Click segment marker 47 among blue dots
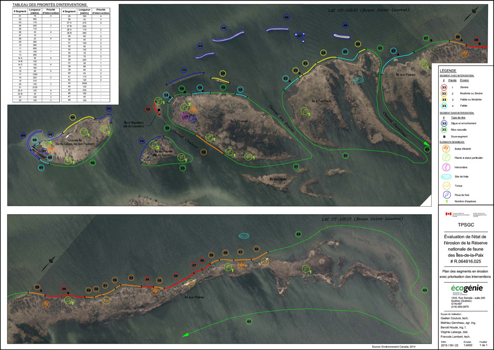Viewport: 494px width, 350px height. (300, 36)
